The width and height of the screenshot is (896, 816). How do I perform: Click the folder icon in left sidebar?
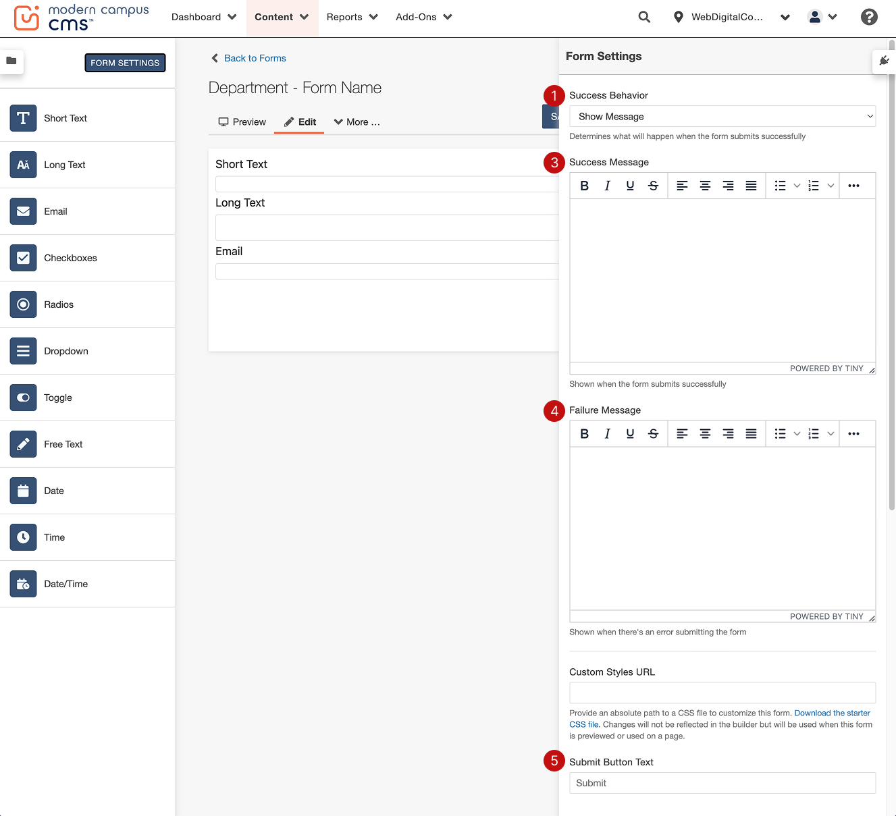[11, 61]
